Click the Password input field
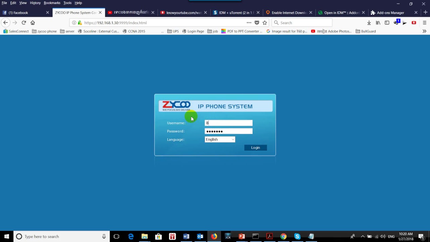 pos(228,131)
